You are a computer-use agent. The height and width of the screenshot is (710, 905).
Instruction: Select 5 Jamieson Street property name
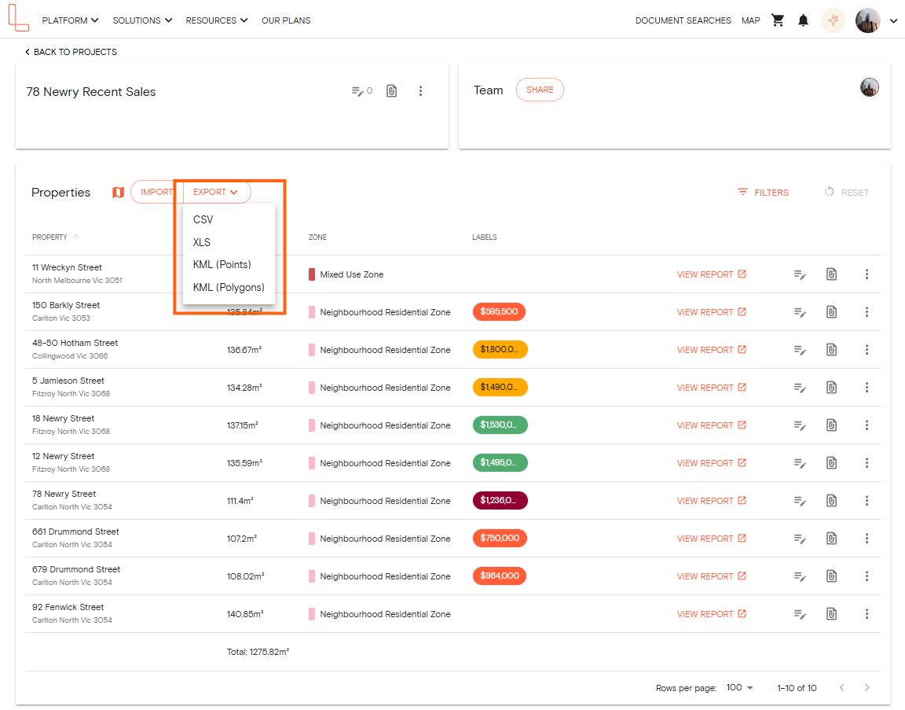pyautogui.click(x=68, y=381)
